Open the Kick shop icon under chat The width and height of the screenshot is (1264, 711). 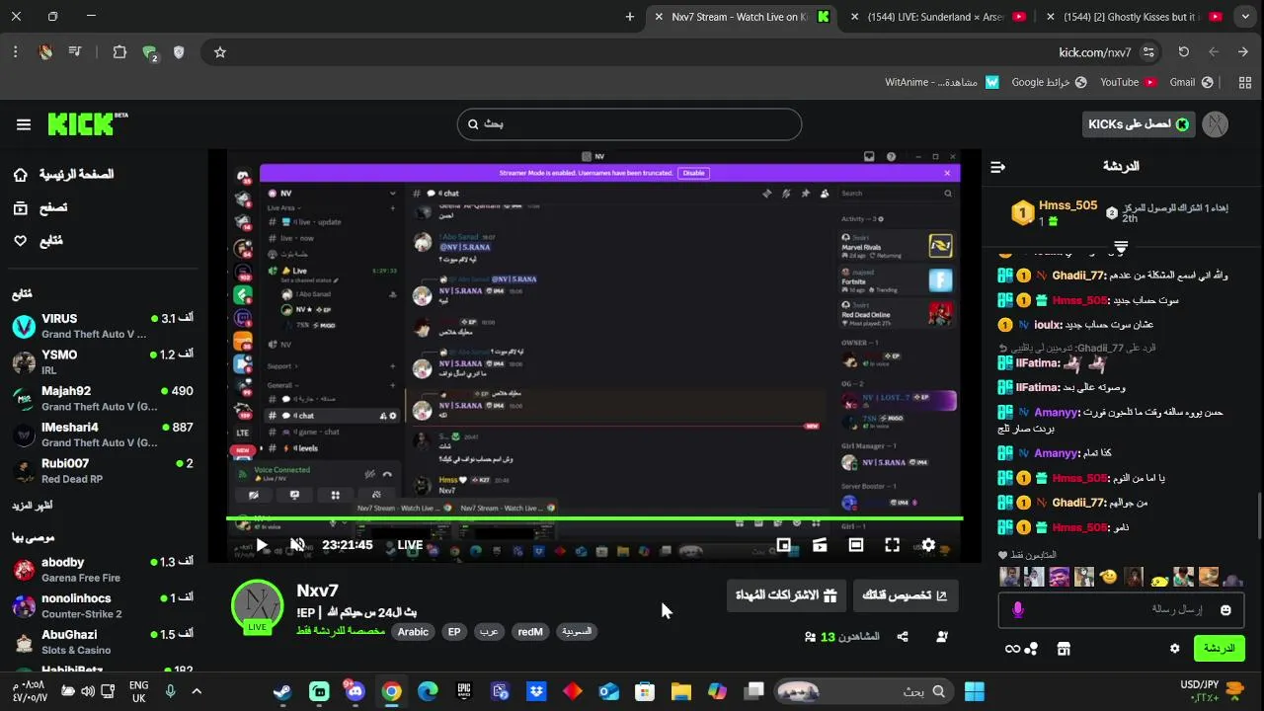pos(1064,649)
